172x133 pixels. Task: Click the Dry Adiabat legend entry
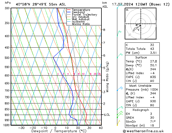click(80, 17)
